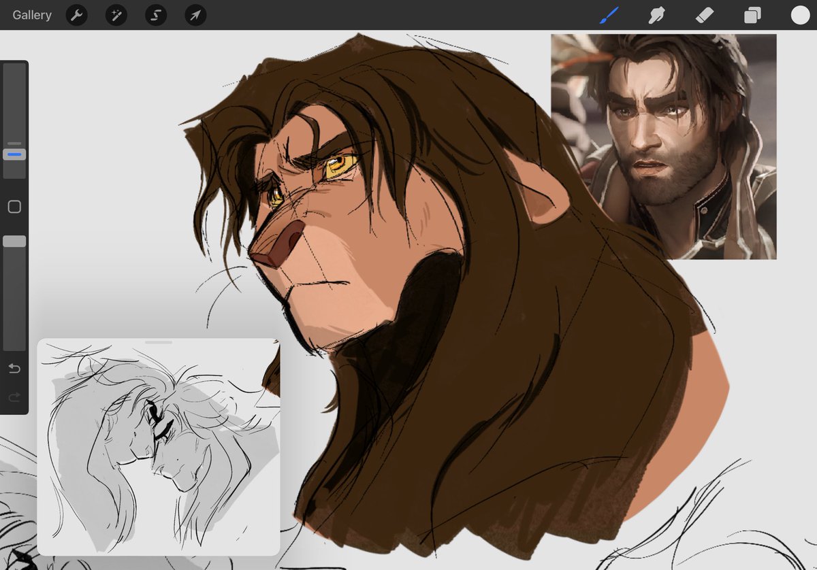Adjust the brush opacity slider handle
The image size is (817, 570).
coord(14,241)
